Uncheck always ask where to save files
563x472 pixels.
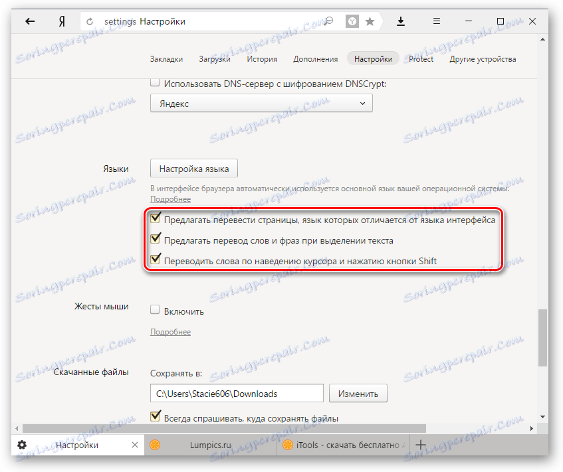tap(155, 416)
